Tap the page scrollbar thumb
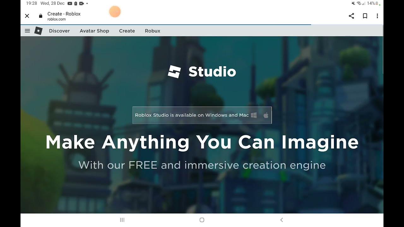 tap(383, 49)
